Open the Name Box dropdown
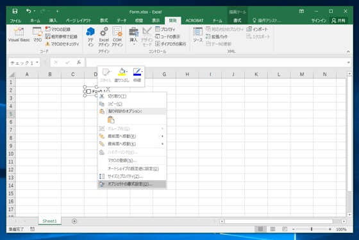Viewport: 359px width, 240px height. tap(37, 62)
